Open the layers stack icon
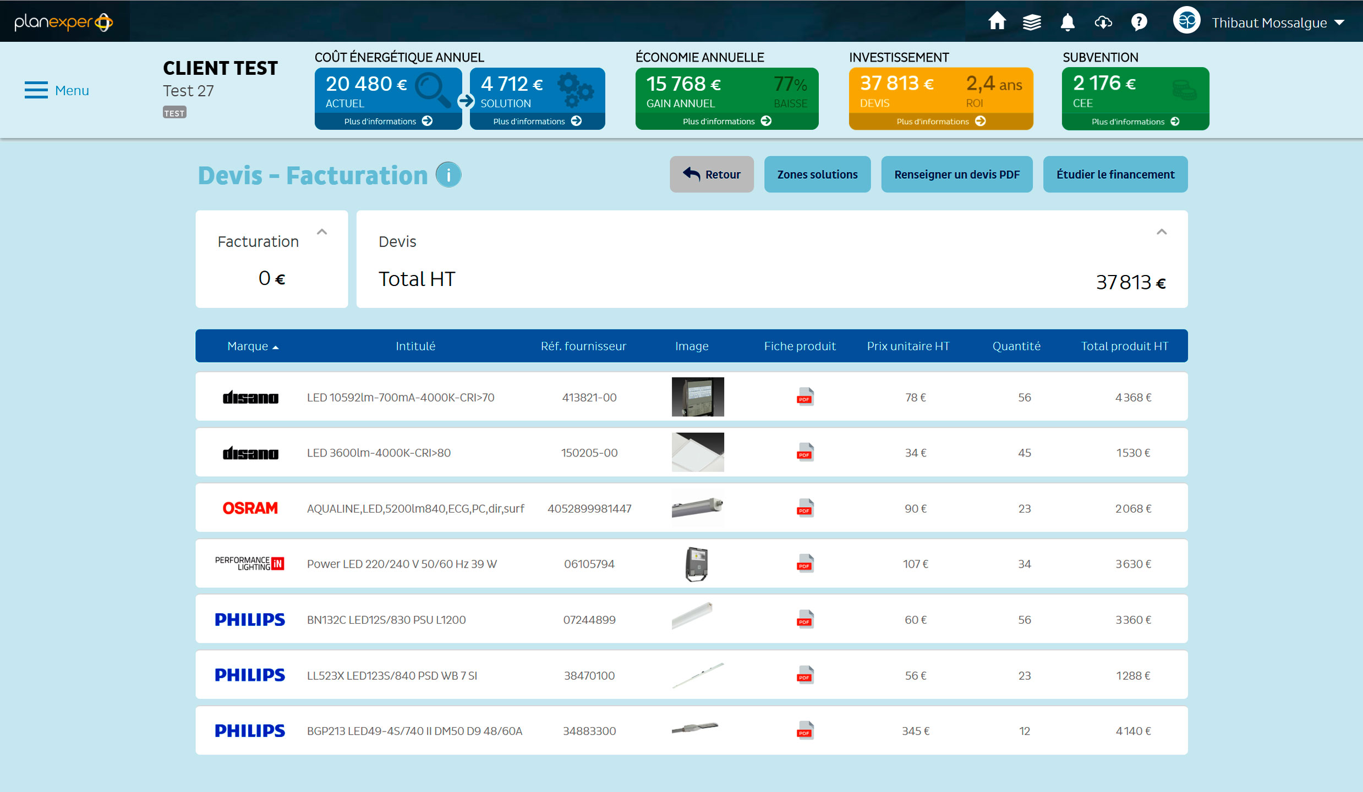Screen dimensions: 1363x792 pos(1032,22)
